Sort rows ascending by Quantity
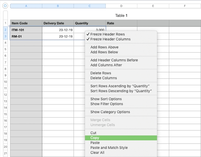The width and height of the screenshot is (201, 157). pyautogui.click(x=120, y=86)
